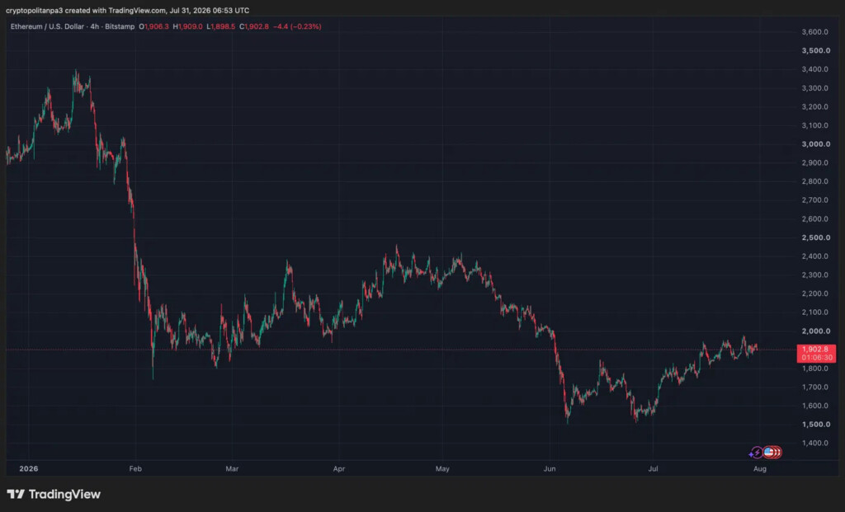Click the Jun label on time axis
The image size is (845, 512).
(549, 469)
